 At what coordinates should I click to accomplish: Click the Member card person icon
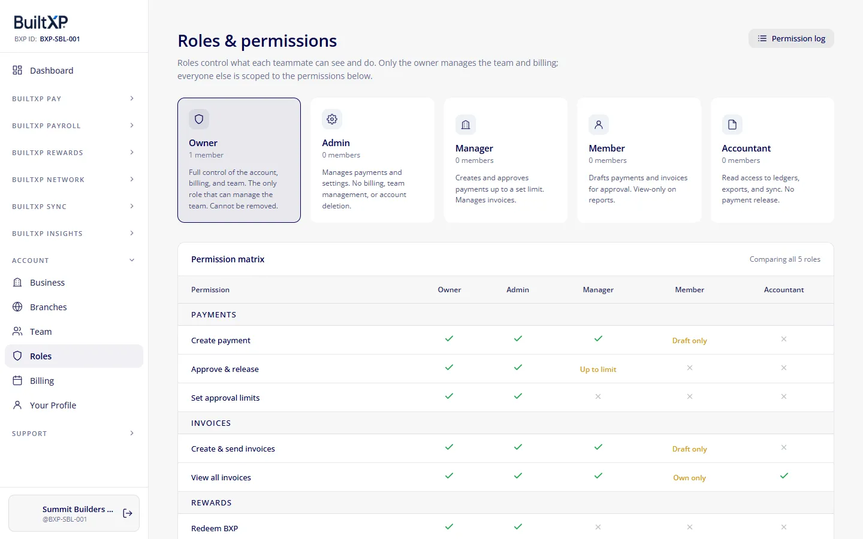[x=599, y=125]
